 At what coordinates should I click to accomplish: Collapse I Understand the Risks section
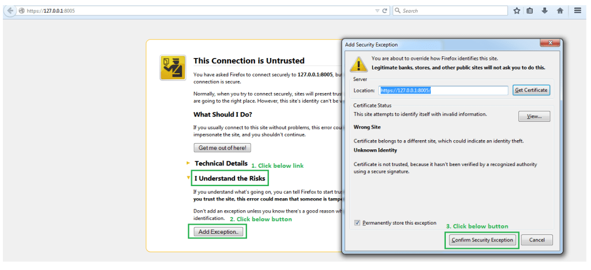coord(230,178)
